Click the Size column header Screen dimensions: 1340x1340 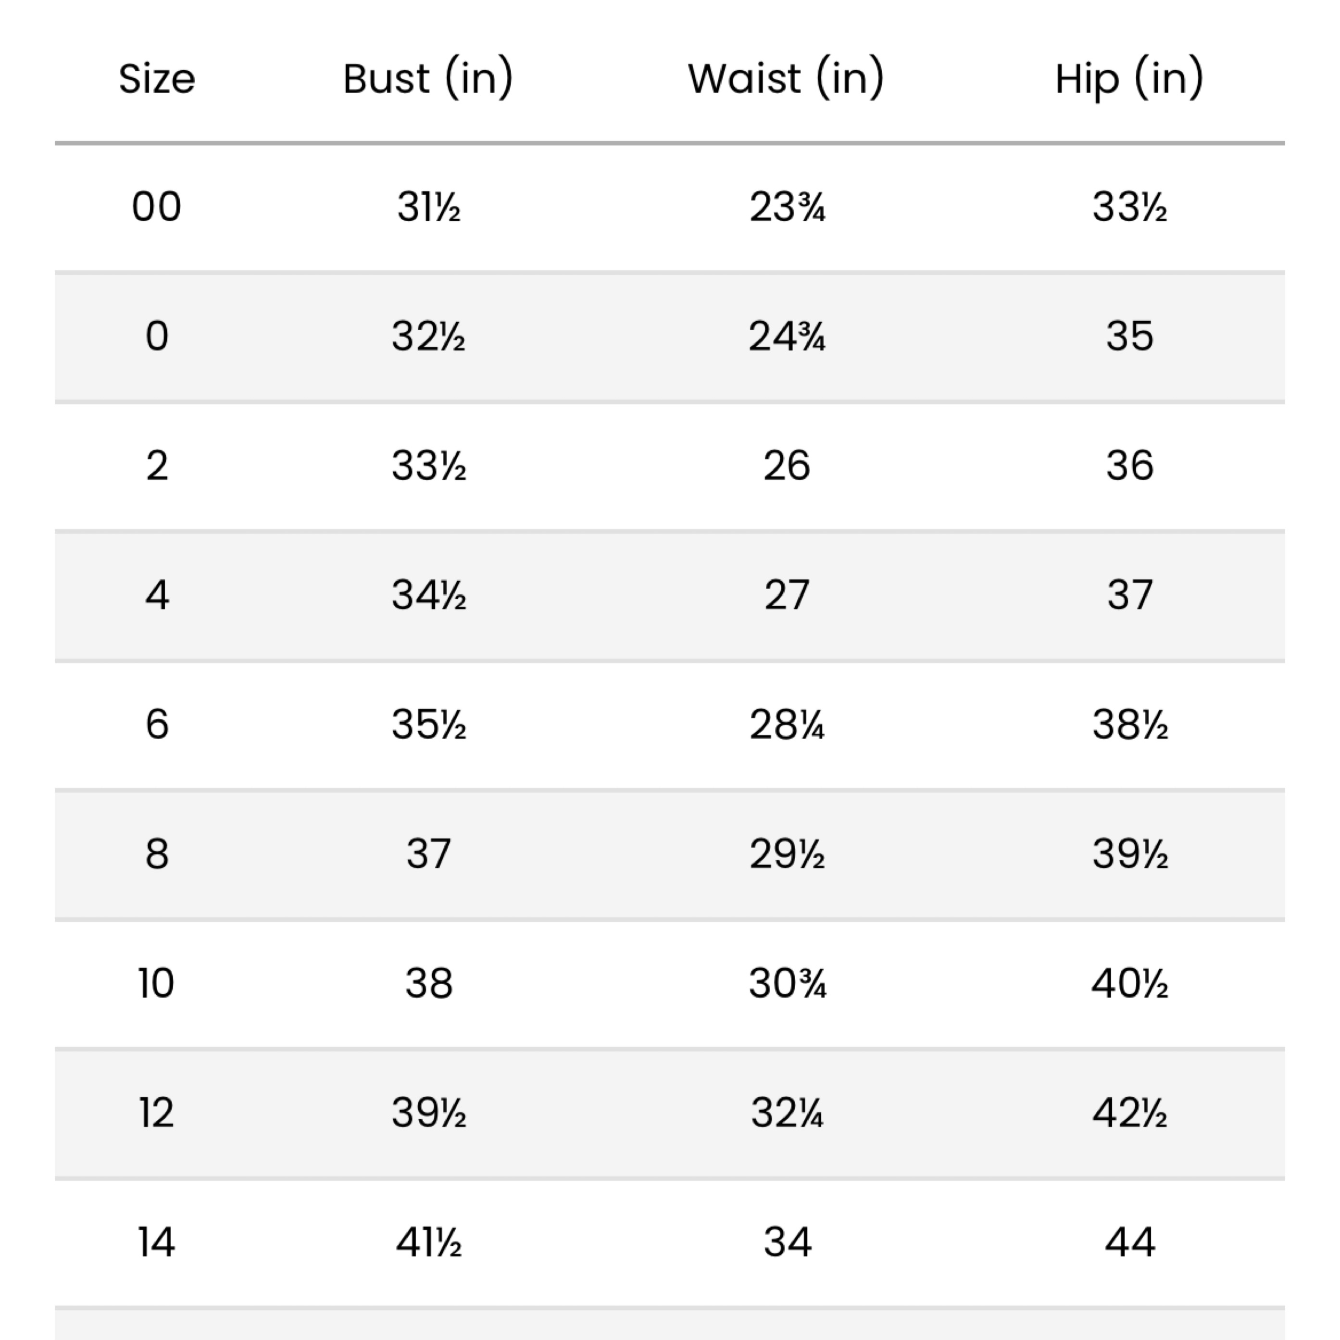157,78
